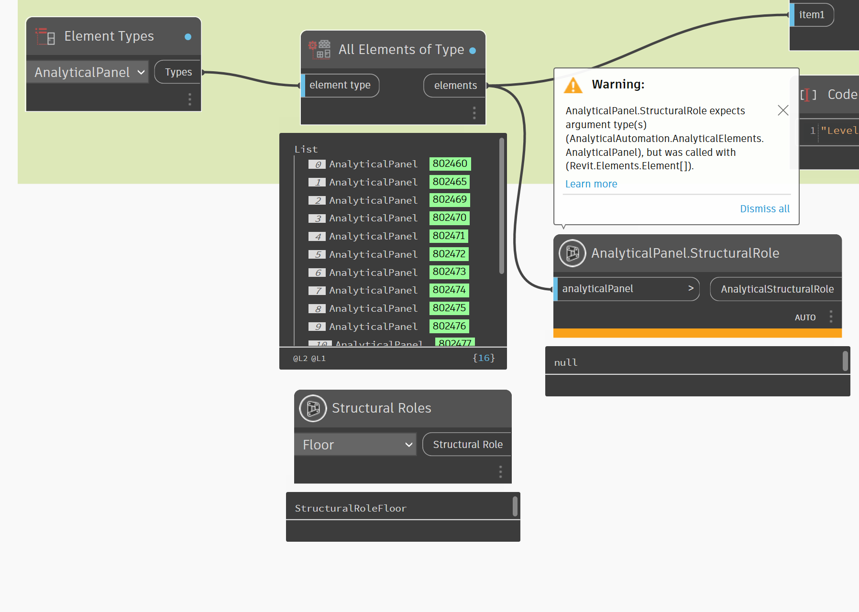Click the All Elements of Type node icon
This screenshot has width=859, height=612.
319,49
